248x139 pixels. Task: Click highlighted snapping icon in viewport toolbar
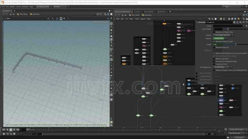click(x=61, y=18)
